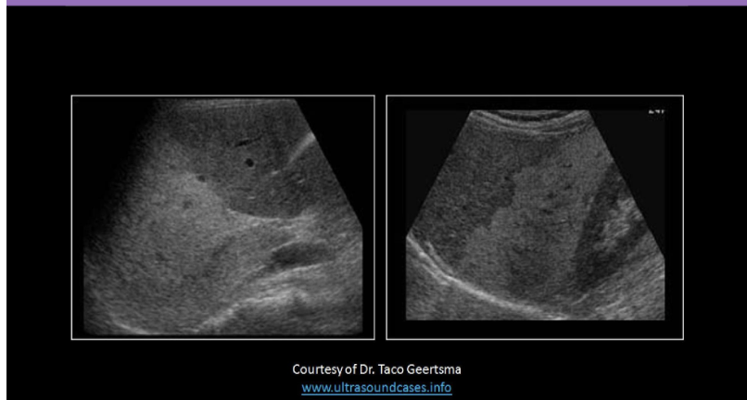Click the 'Courtesy of Dr. Taco Geertsma' text
This screenshot has width=747, height=400.
(376, 369)
